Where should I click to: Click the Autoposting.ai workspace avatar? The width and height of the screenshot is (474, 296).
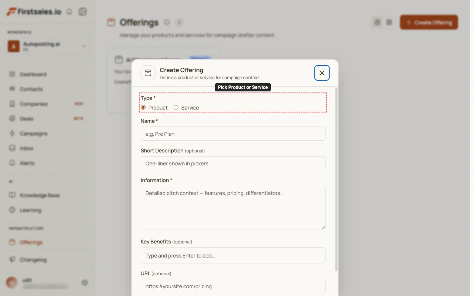[x=14, y=46]
